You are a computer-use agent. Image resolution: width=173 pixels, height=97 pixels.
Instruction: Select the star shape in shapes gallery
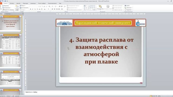click(x=94, y=10)
